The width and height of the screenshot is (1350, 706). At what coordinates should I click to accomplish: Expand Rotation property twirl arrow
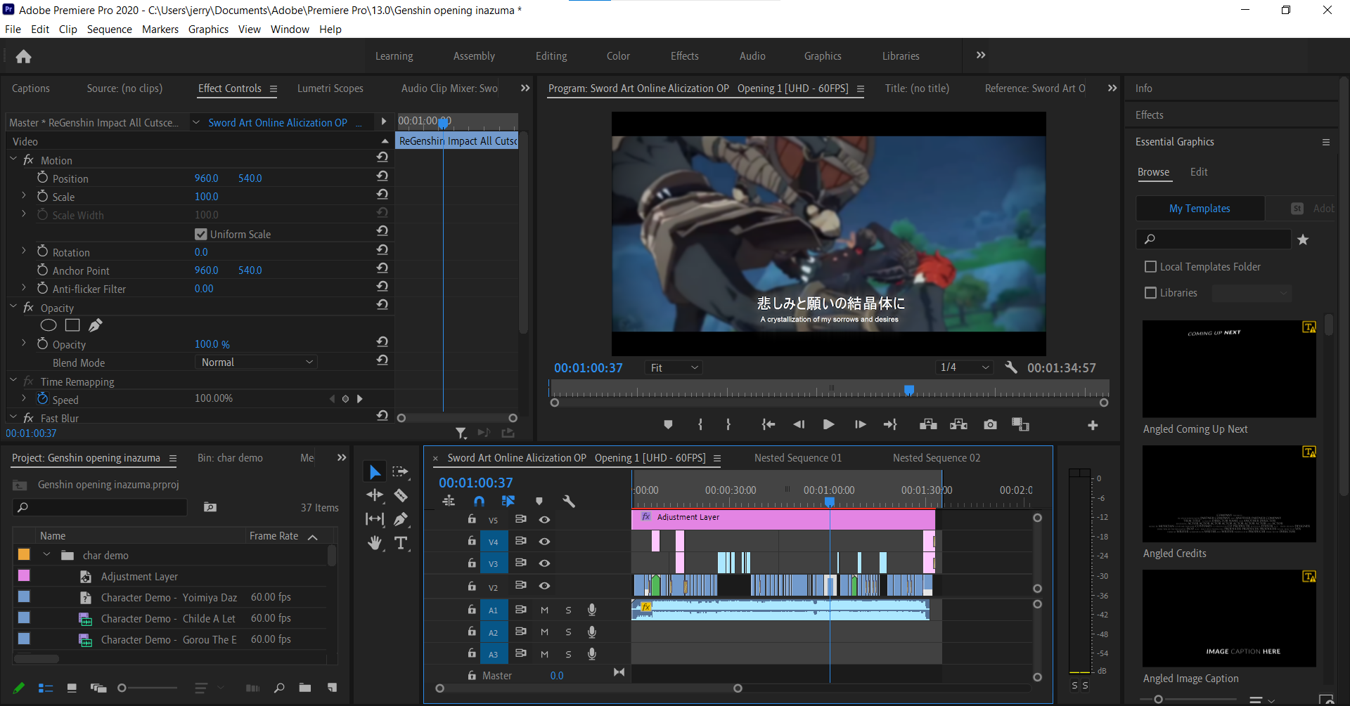[24, 251]
